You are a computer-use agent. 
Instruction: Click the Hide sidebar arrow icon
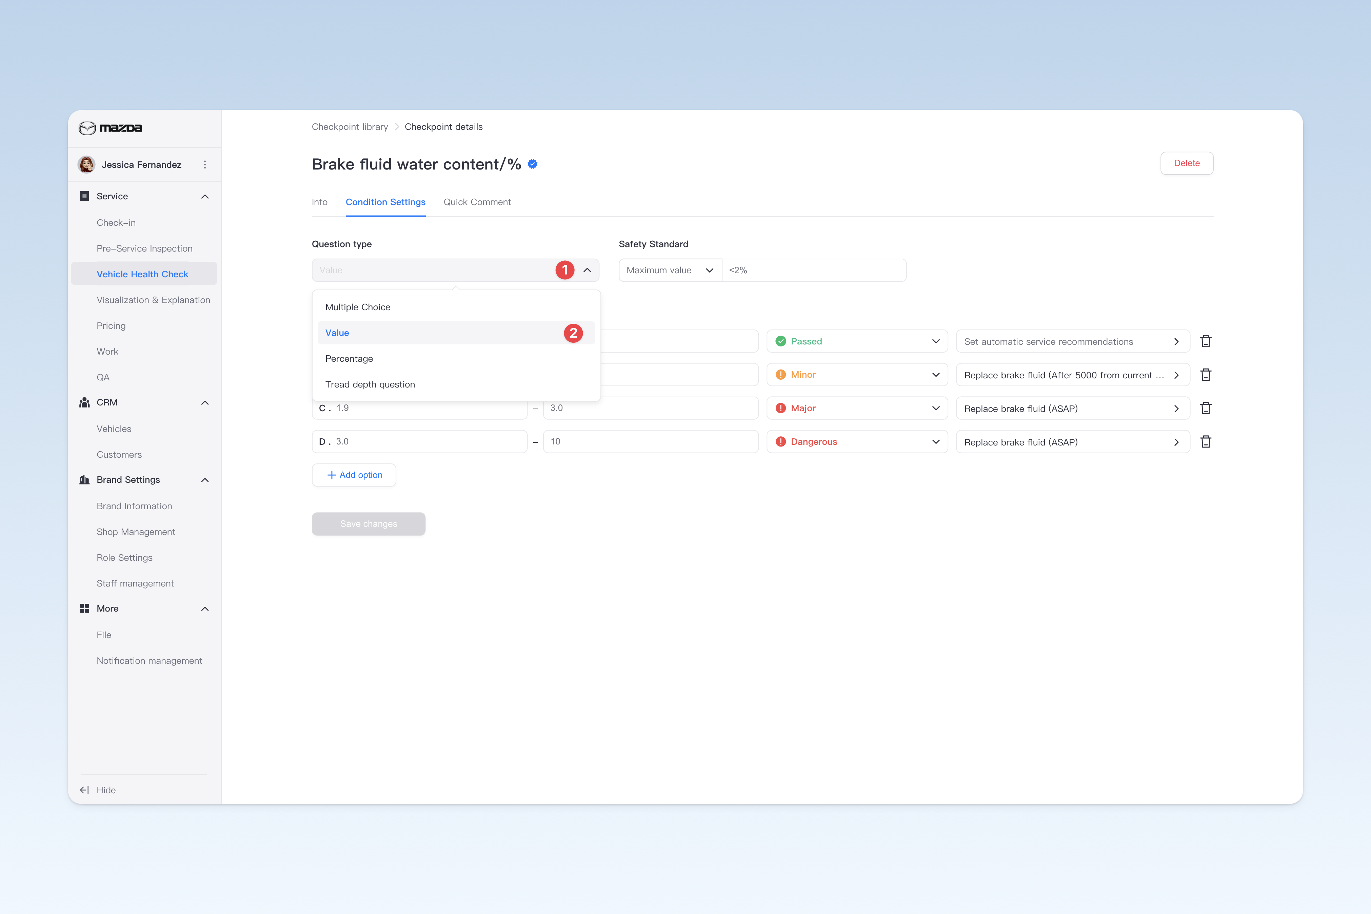pyautogui.click(x=84, y=790)
